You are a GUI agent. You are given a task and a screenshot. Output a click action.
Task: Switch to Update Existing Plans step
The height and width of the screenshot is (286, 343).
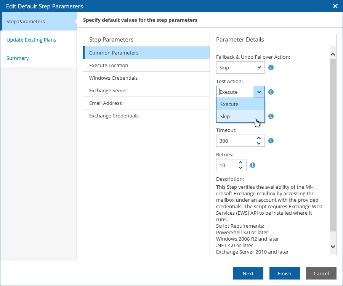pyautogui.click(x=31, y=40)
